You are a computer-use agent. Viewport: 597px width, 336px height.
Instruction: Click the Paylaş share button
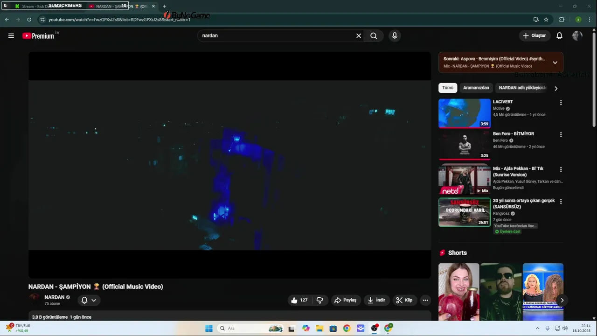[x=346, y=300]
